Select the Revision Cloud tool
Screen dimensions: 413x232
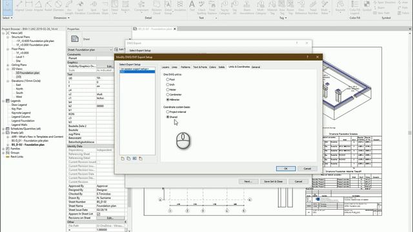(x=157, y=7)
